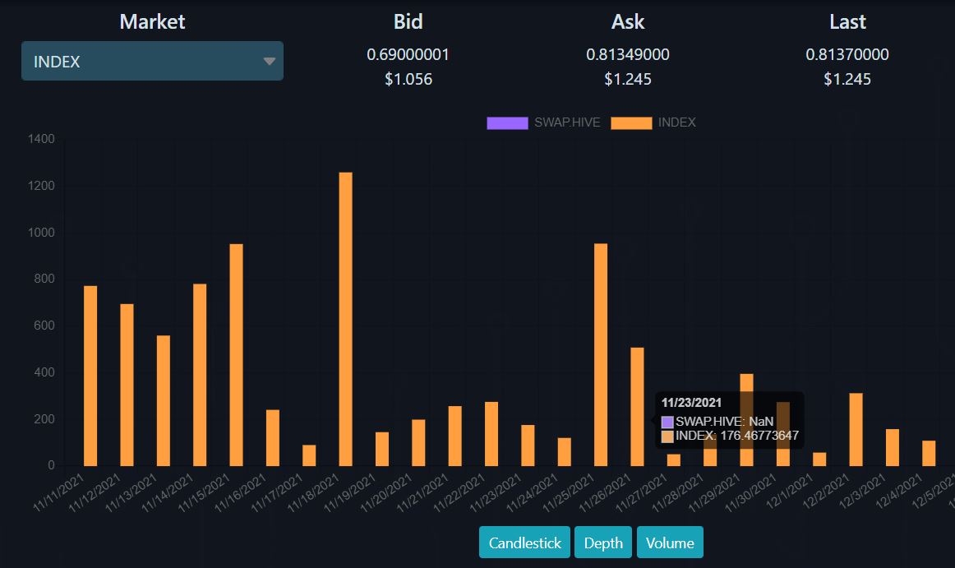Viewport: 955px width, 568px height.
Task: Select the Volume chart tab
Action: [x=670, y=543]
